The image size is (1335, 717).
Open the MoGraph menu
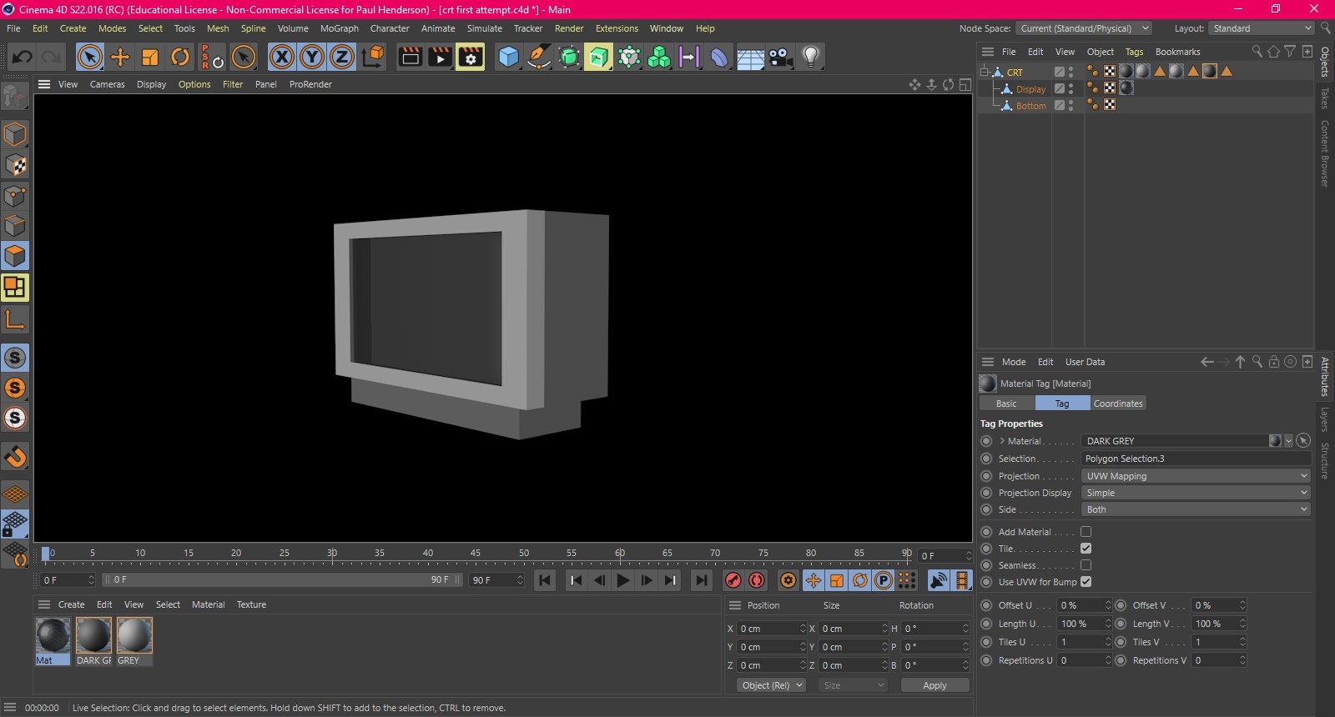pos(339,28)
